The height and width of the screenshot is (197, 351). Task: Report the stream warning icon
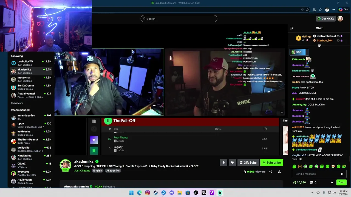click(279, 172)
